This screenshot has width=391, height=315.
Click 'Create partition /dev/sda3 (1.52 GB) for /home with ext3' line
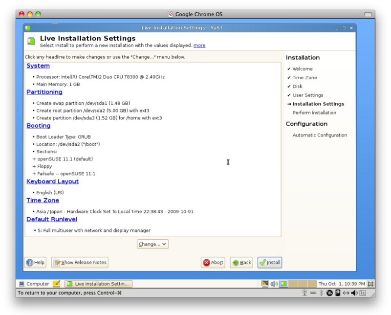[x=99, y=118]
